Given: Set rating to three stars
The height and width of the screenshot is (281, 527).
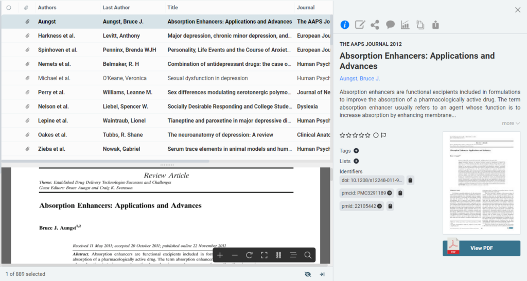Looking at the screenshot, I should (x=355, y=135).
